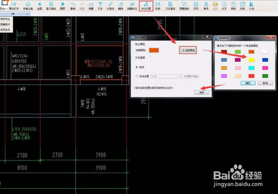Select the 删除 eraser tool

point(121,6)
